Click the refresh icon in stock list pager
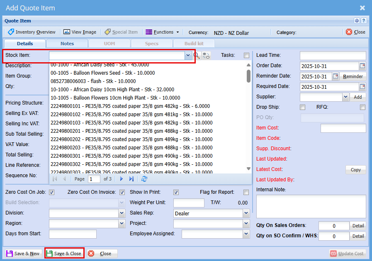The height and width of the screenshot is (261, 372). pyautogui.click(x=144, y=179)
